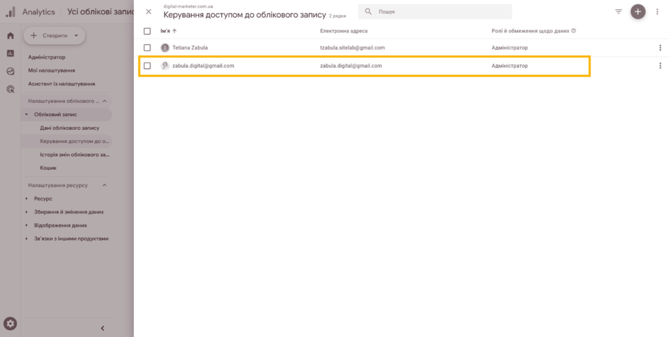Click the Analytics logo
The width and height of the screenshot is (669, 337).
[x=10, y=12]
